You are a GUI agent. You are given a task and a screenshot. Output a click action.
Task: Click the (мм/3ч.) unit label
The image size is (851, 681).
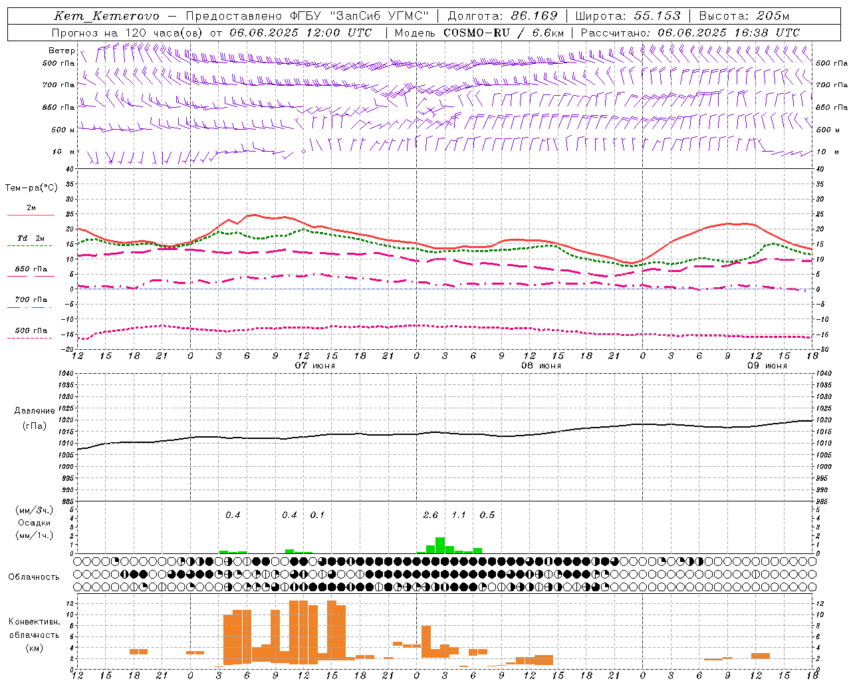click(35, 510)
